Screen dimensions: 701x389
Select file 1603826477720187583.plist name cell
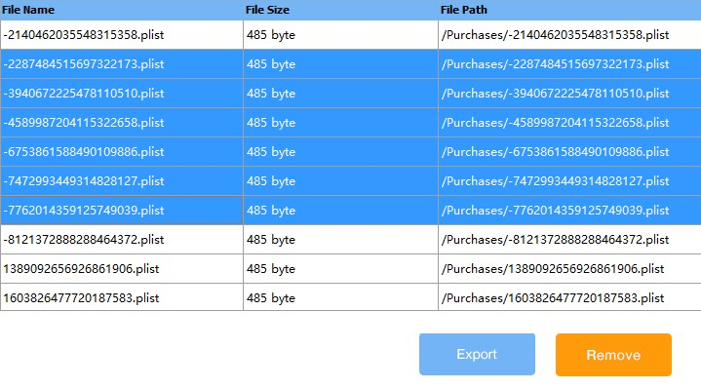click(x=122, y=297)
